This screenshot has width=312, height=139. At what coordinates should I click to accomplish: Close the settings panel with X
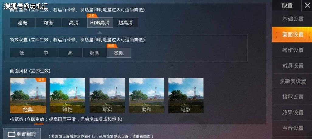pyautogui.click(x=307, y=5)
